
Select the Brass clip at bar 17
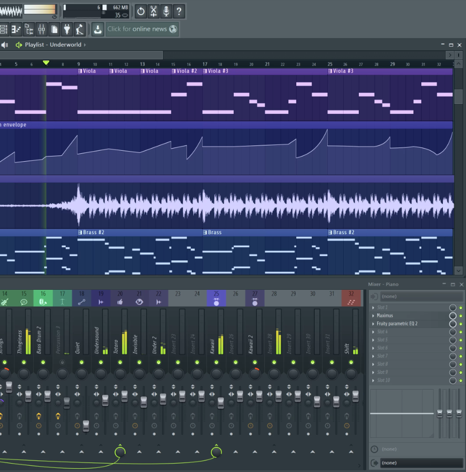(x=215, y=233)
